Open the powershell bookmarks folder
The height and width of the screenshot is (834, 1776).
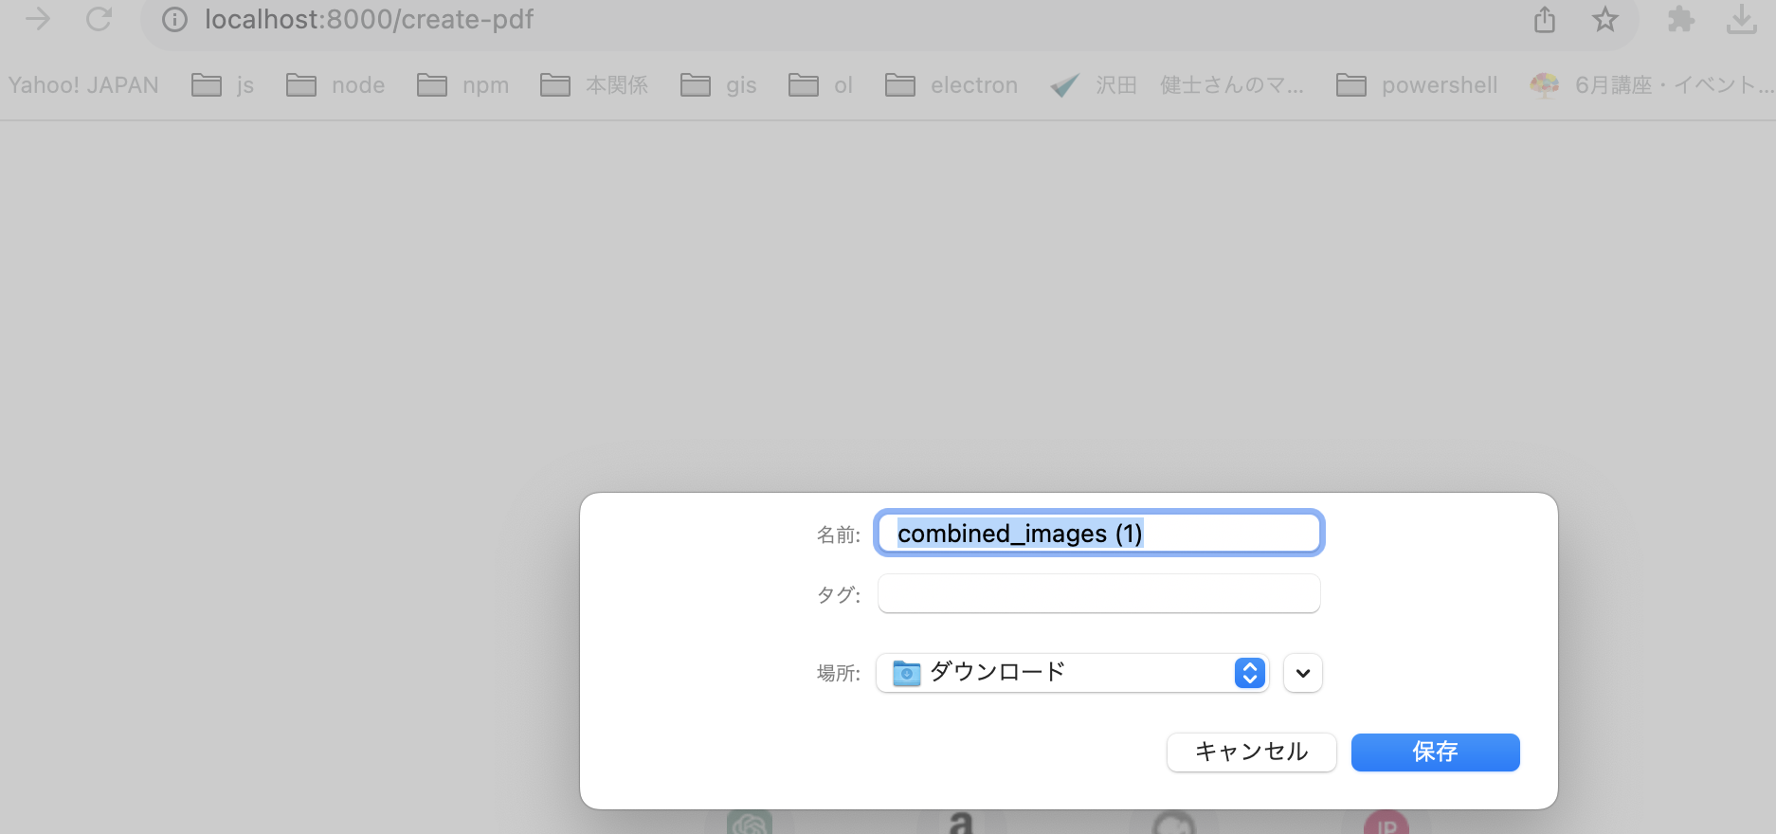coord(1417,85)
